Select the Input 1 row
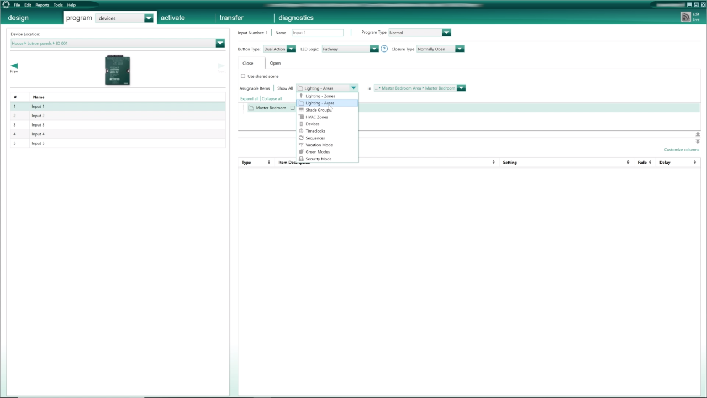 (118, 106)
